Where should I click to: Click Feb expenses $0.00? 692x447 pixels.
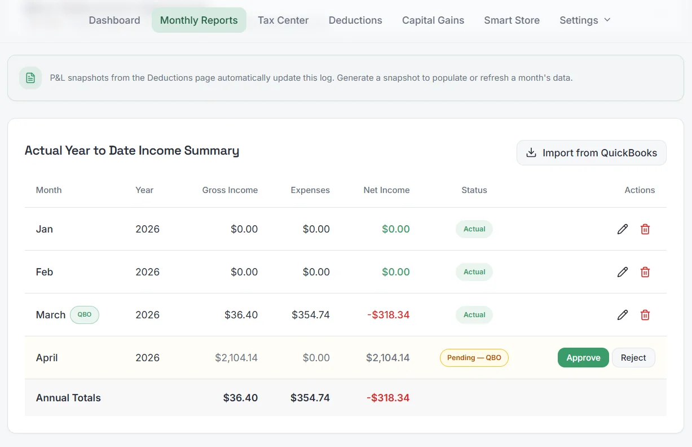(316, 272)
